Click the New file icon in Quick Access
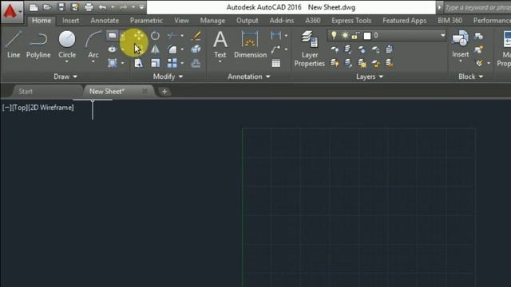 click(x=34, y=7)
